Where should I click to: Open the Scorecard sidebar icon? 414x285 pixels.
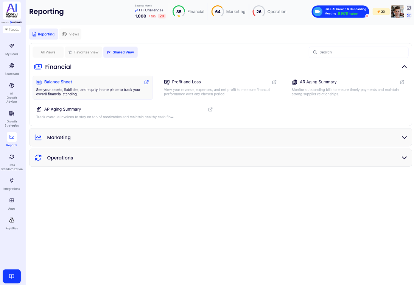pyautogui.click(x=12, y=66)
